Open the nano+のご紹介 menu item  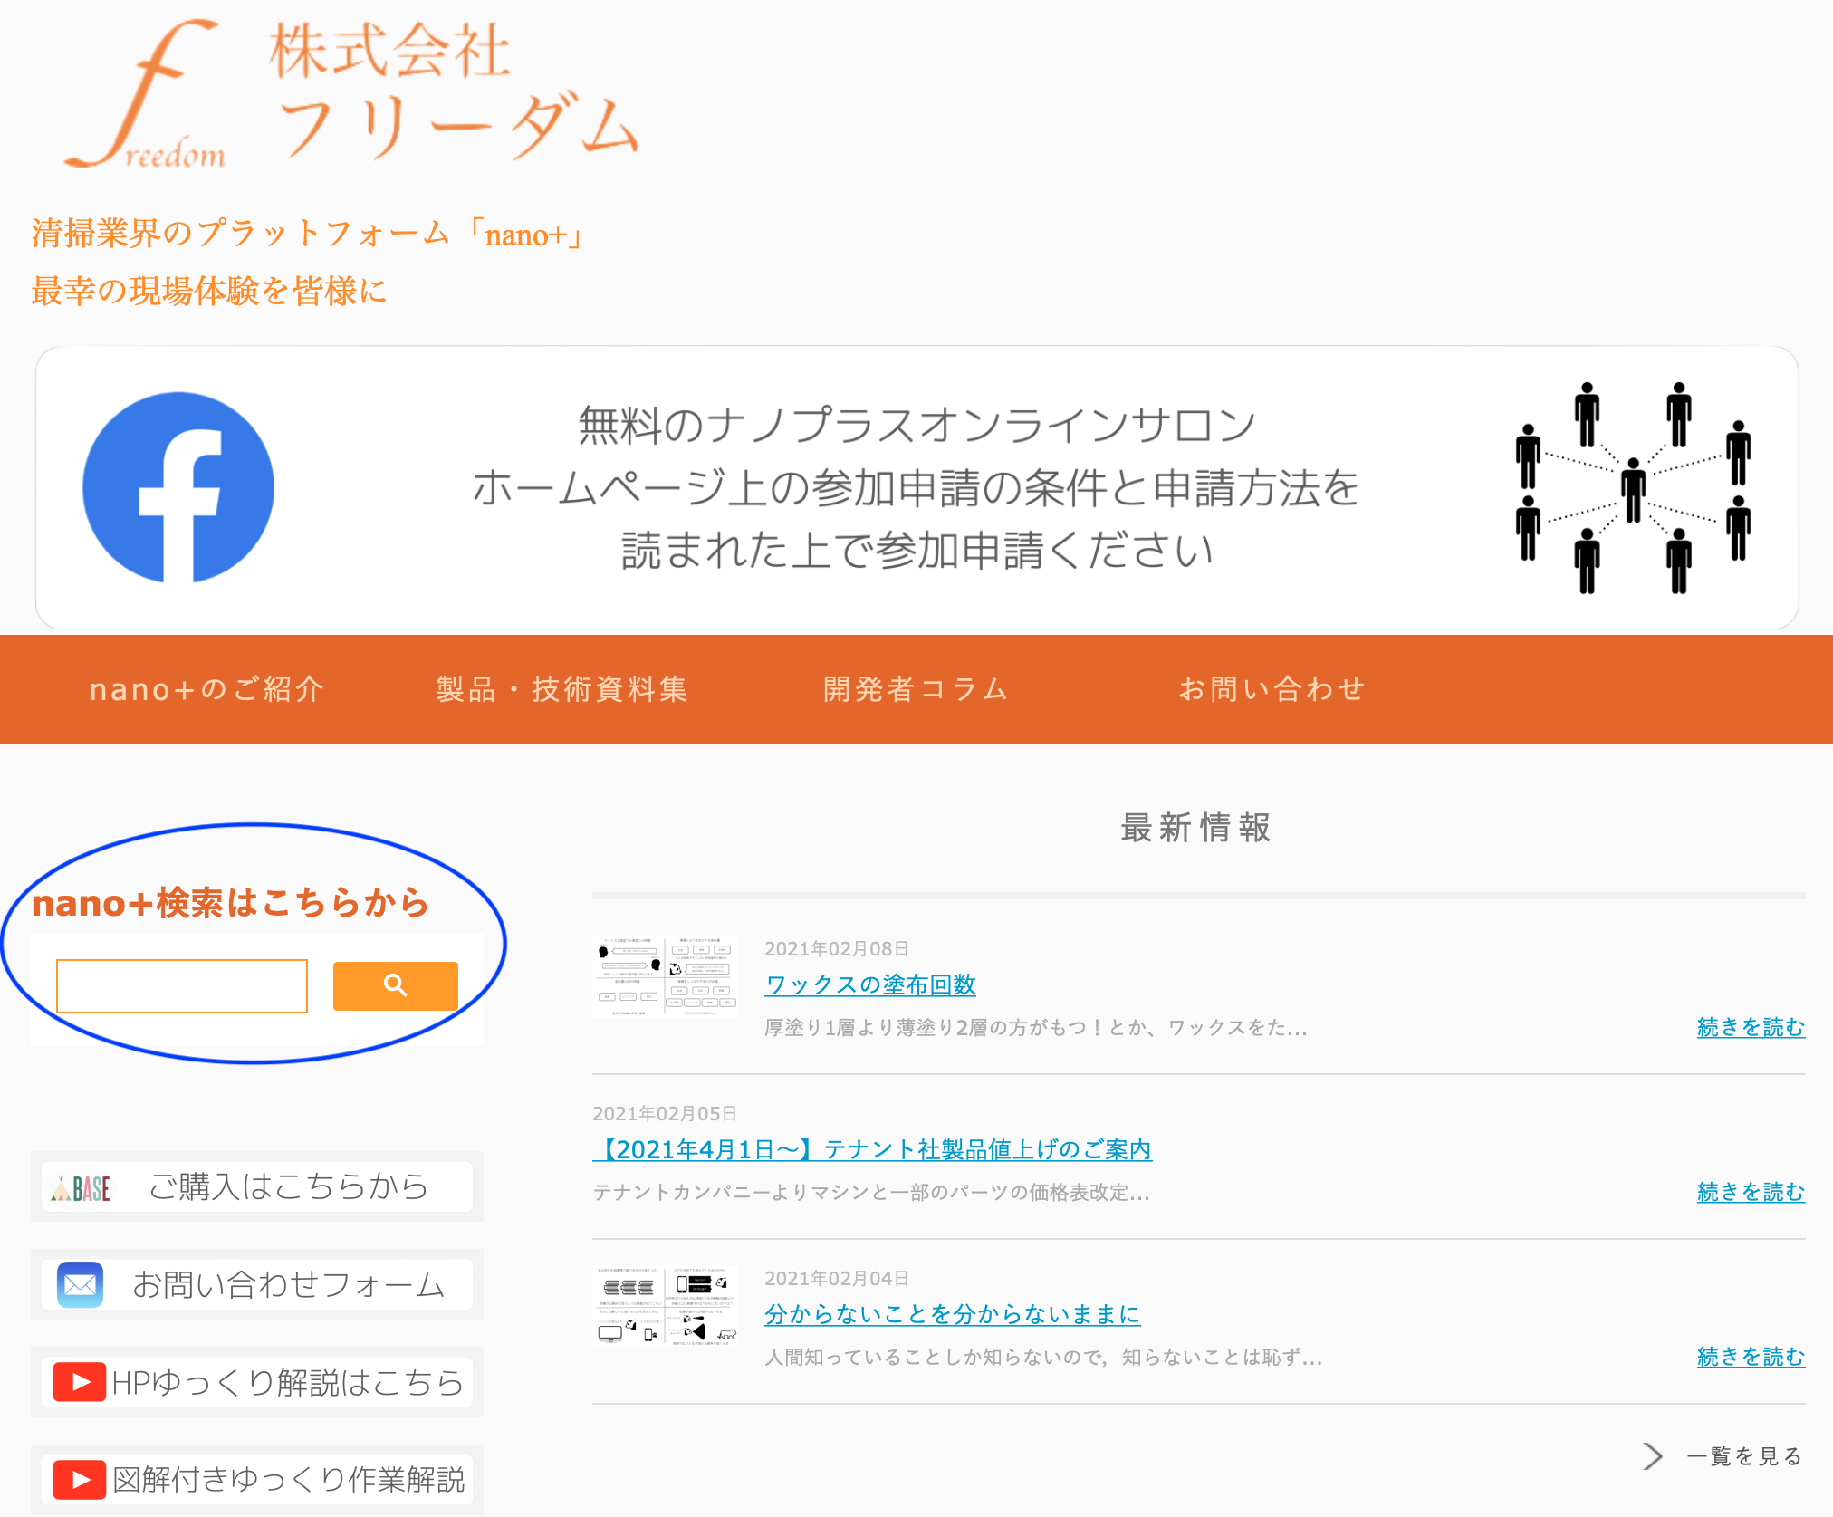pos(206,689)
